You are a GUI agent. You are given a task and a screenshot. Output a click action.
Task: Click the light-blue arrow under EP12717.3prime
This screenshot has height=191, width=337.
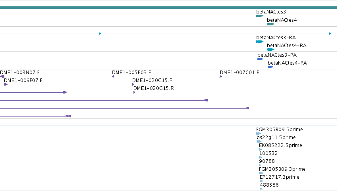click(261, 181)
